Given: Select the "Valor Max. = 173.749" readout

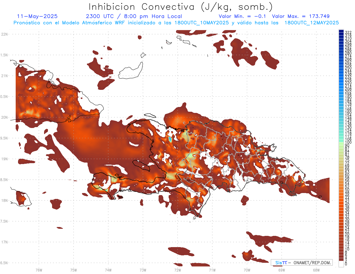Looking at the screenshot, I should pos(301,17).
